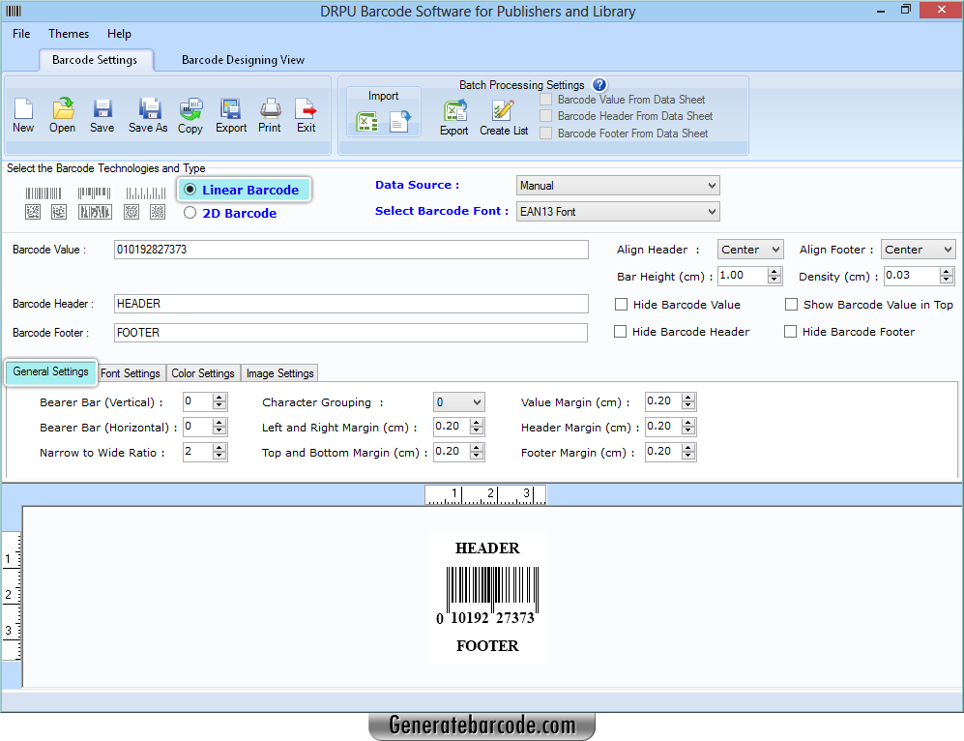Open the Help menu
This screenshot has width=964, height=741.
[x=119, y=34]
